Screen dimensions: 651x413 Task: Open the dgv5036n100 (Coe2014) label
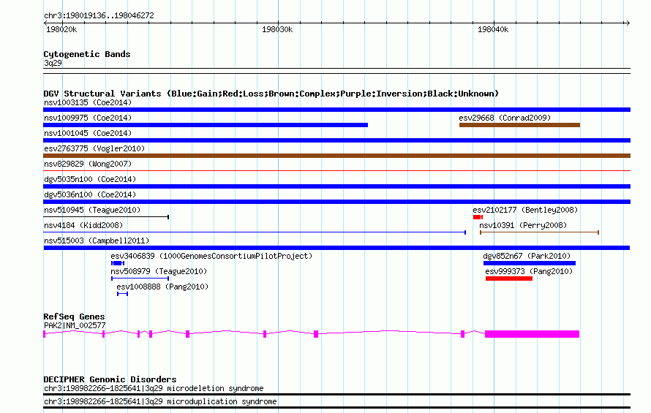[90, 194]
